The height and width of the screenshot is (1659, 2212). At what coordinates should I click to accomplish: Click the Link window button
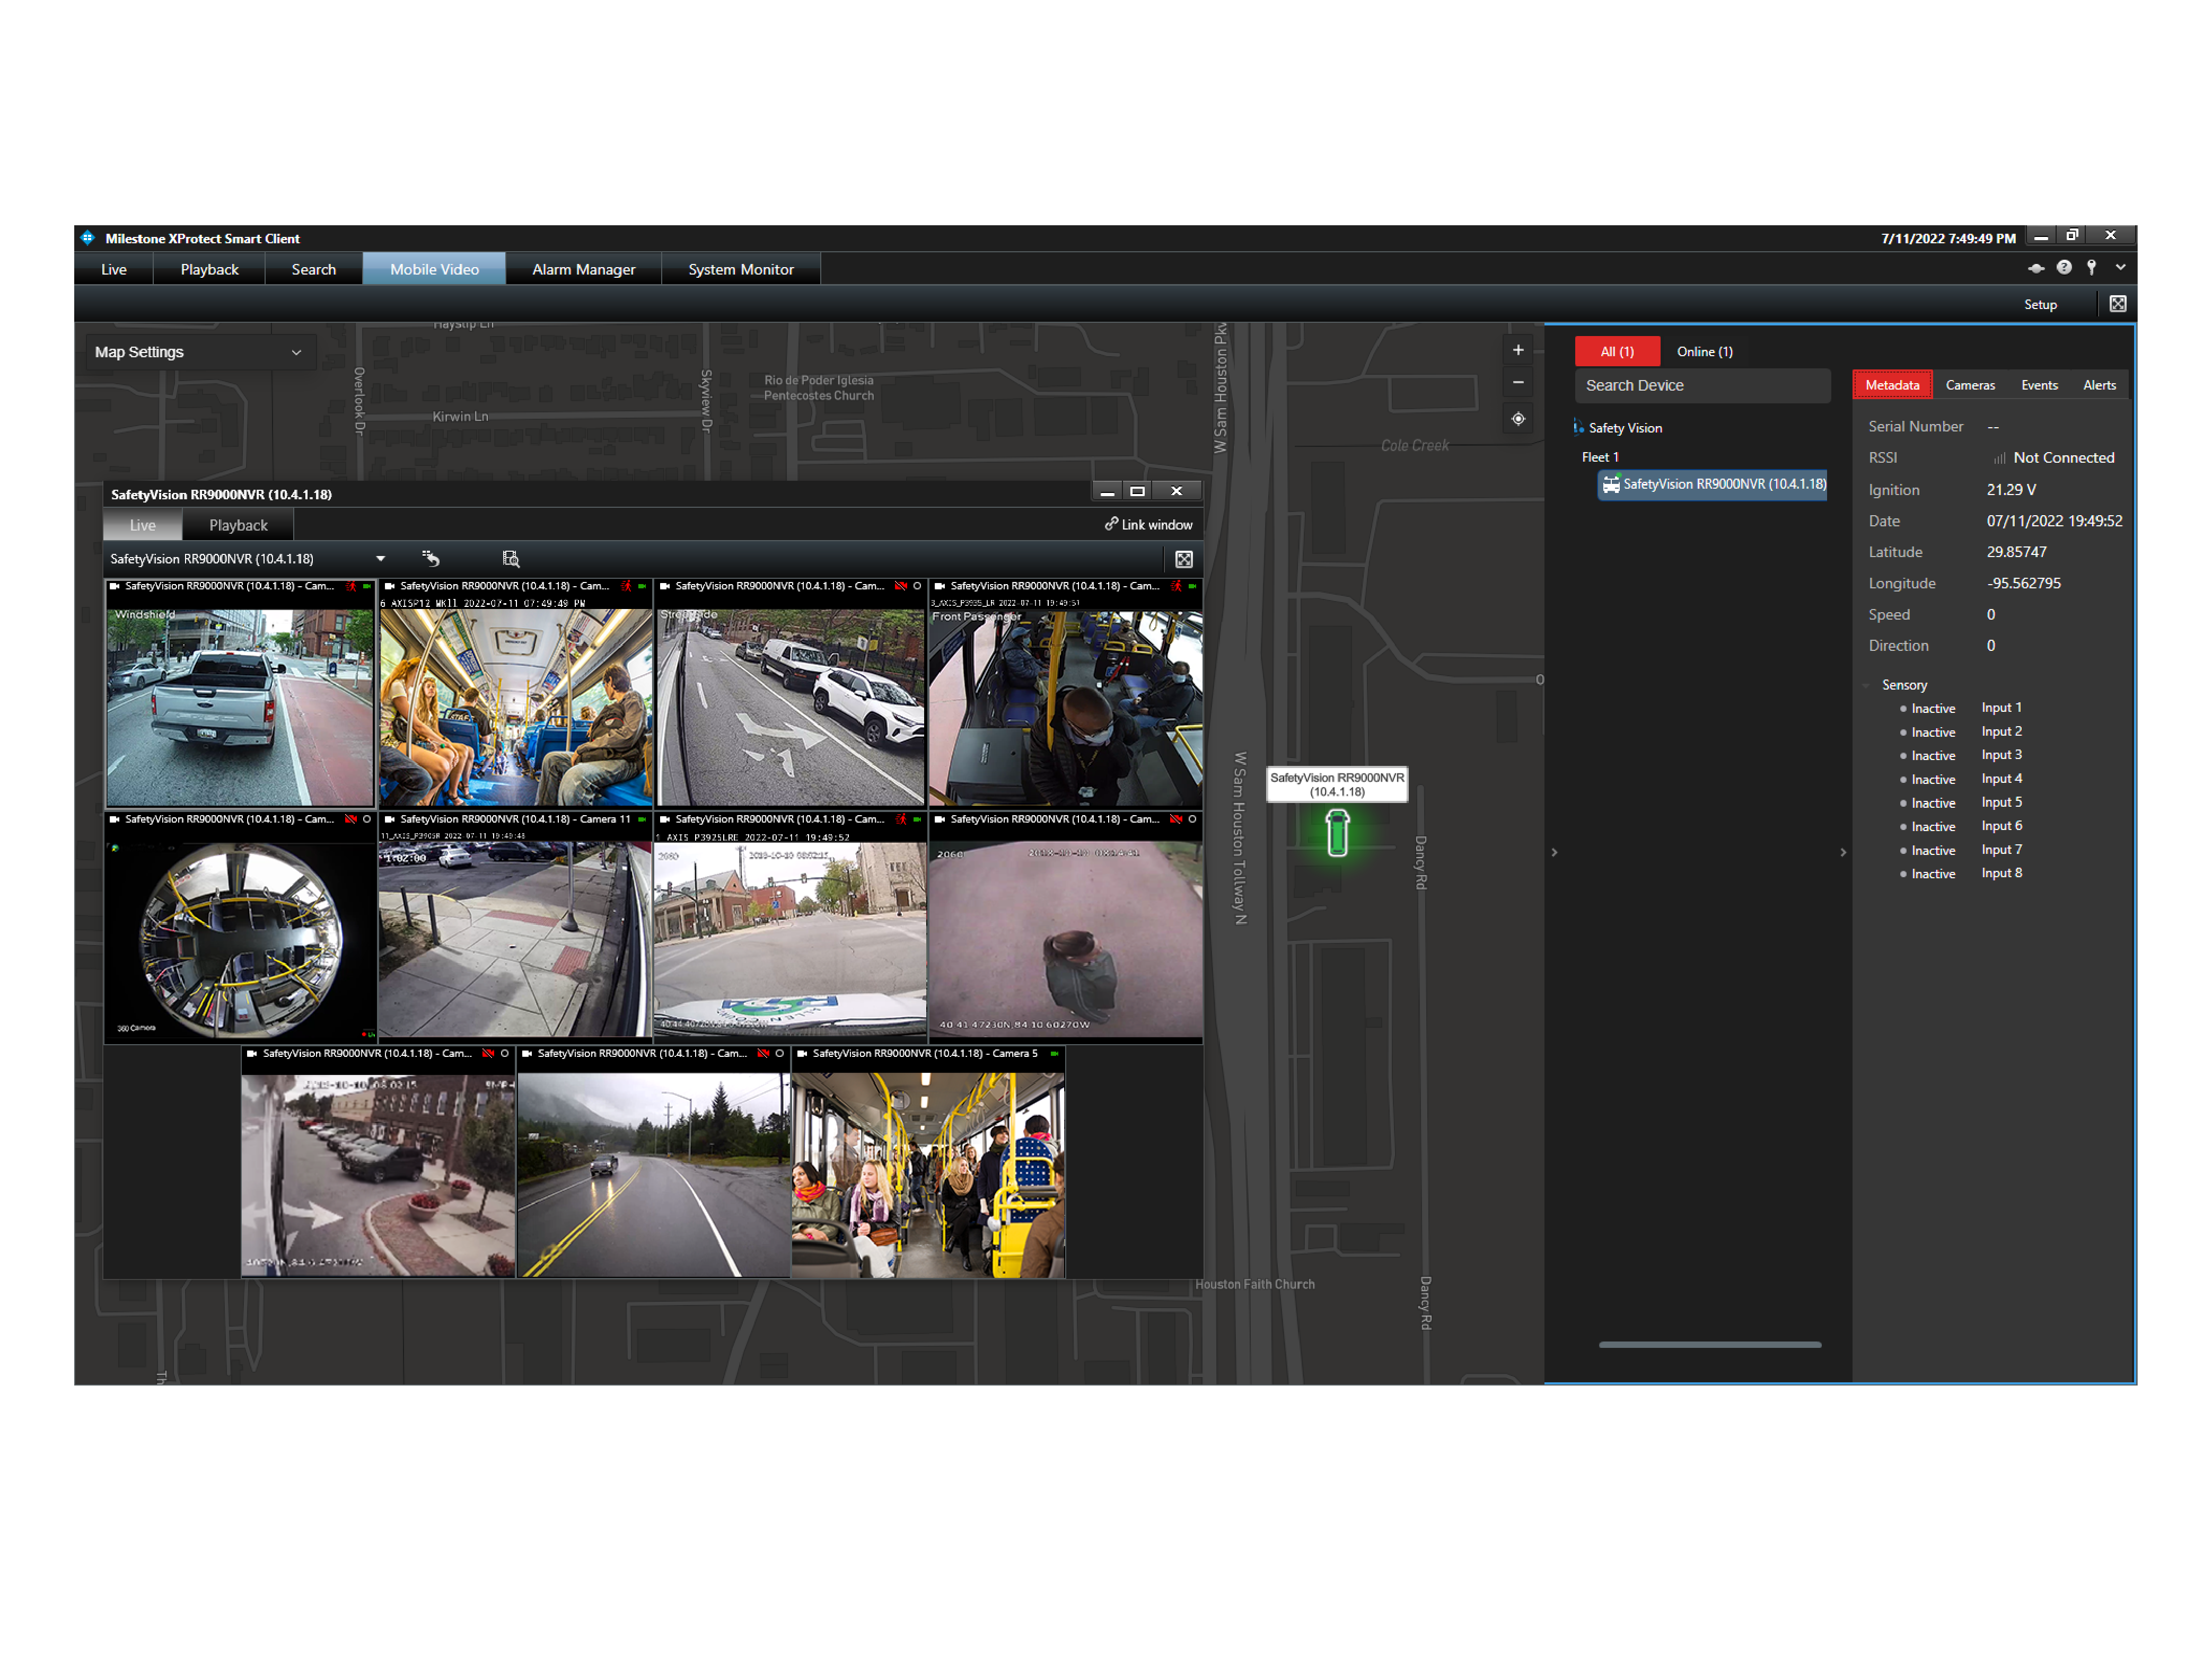[1148, 525]
